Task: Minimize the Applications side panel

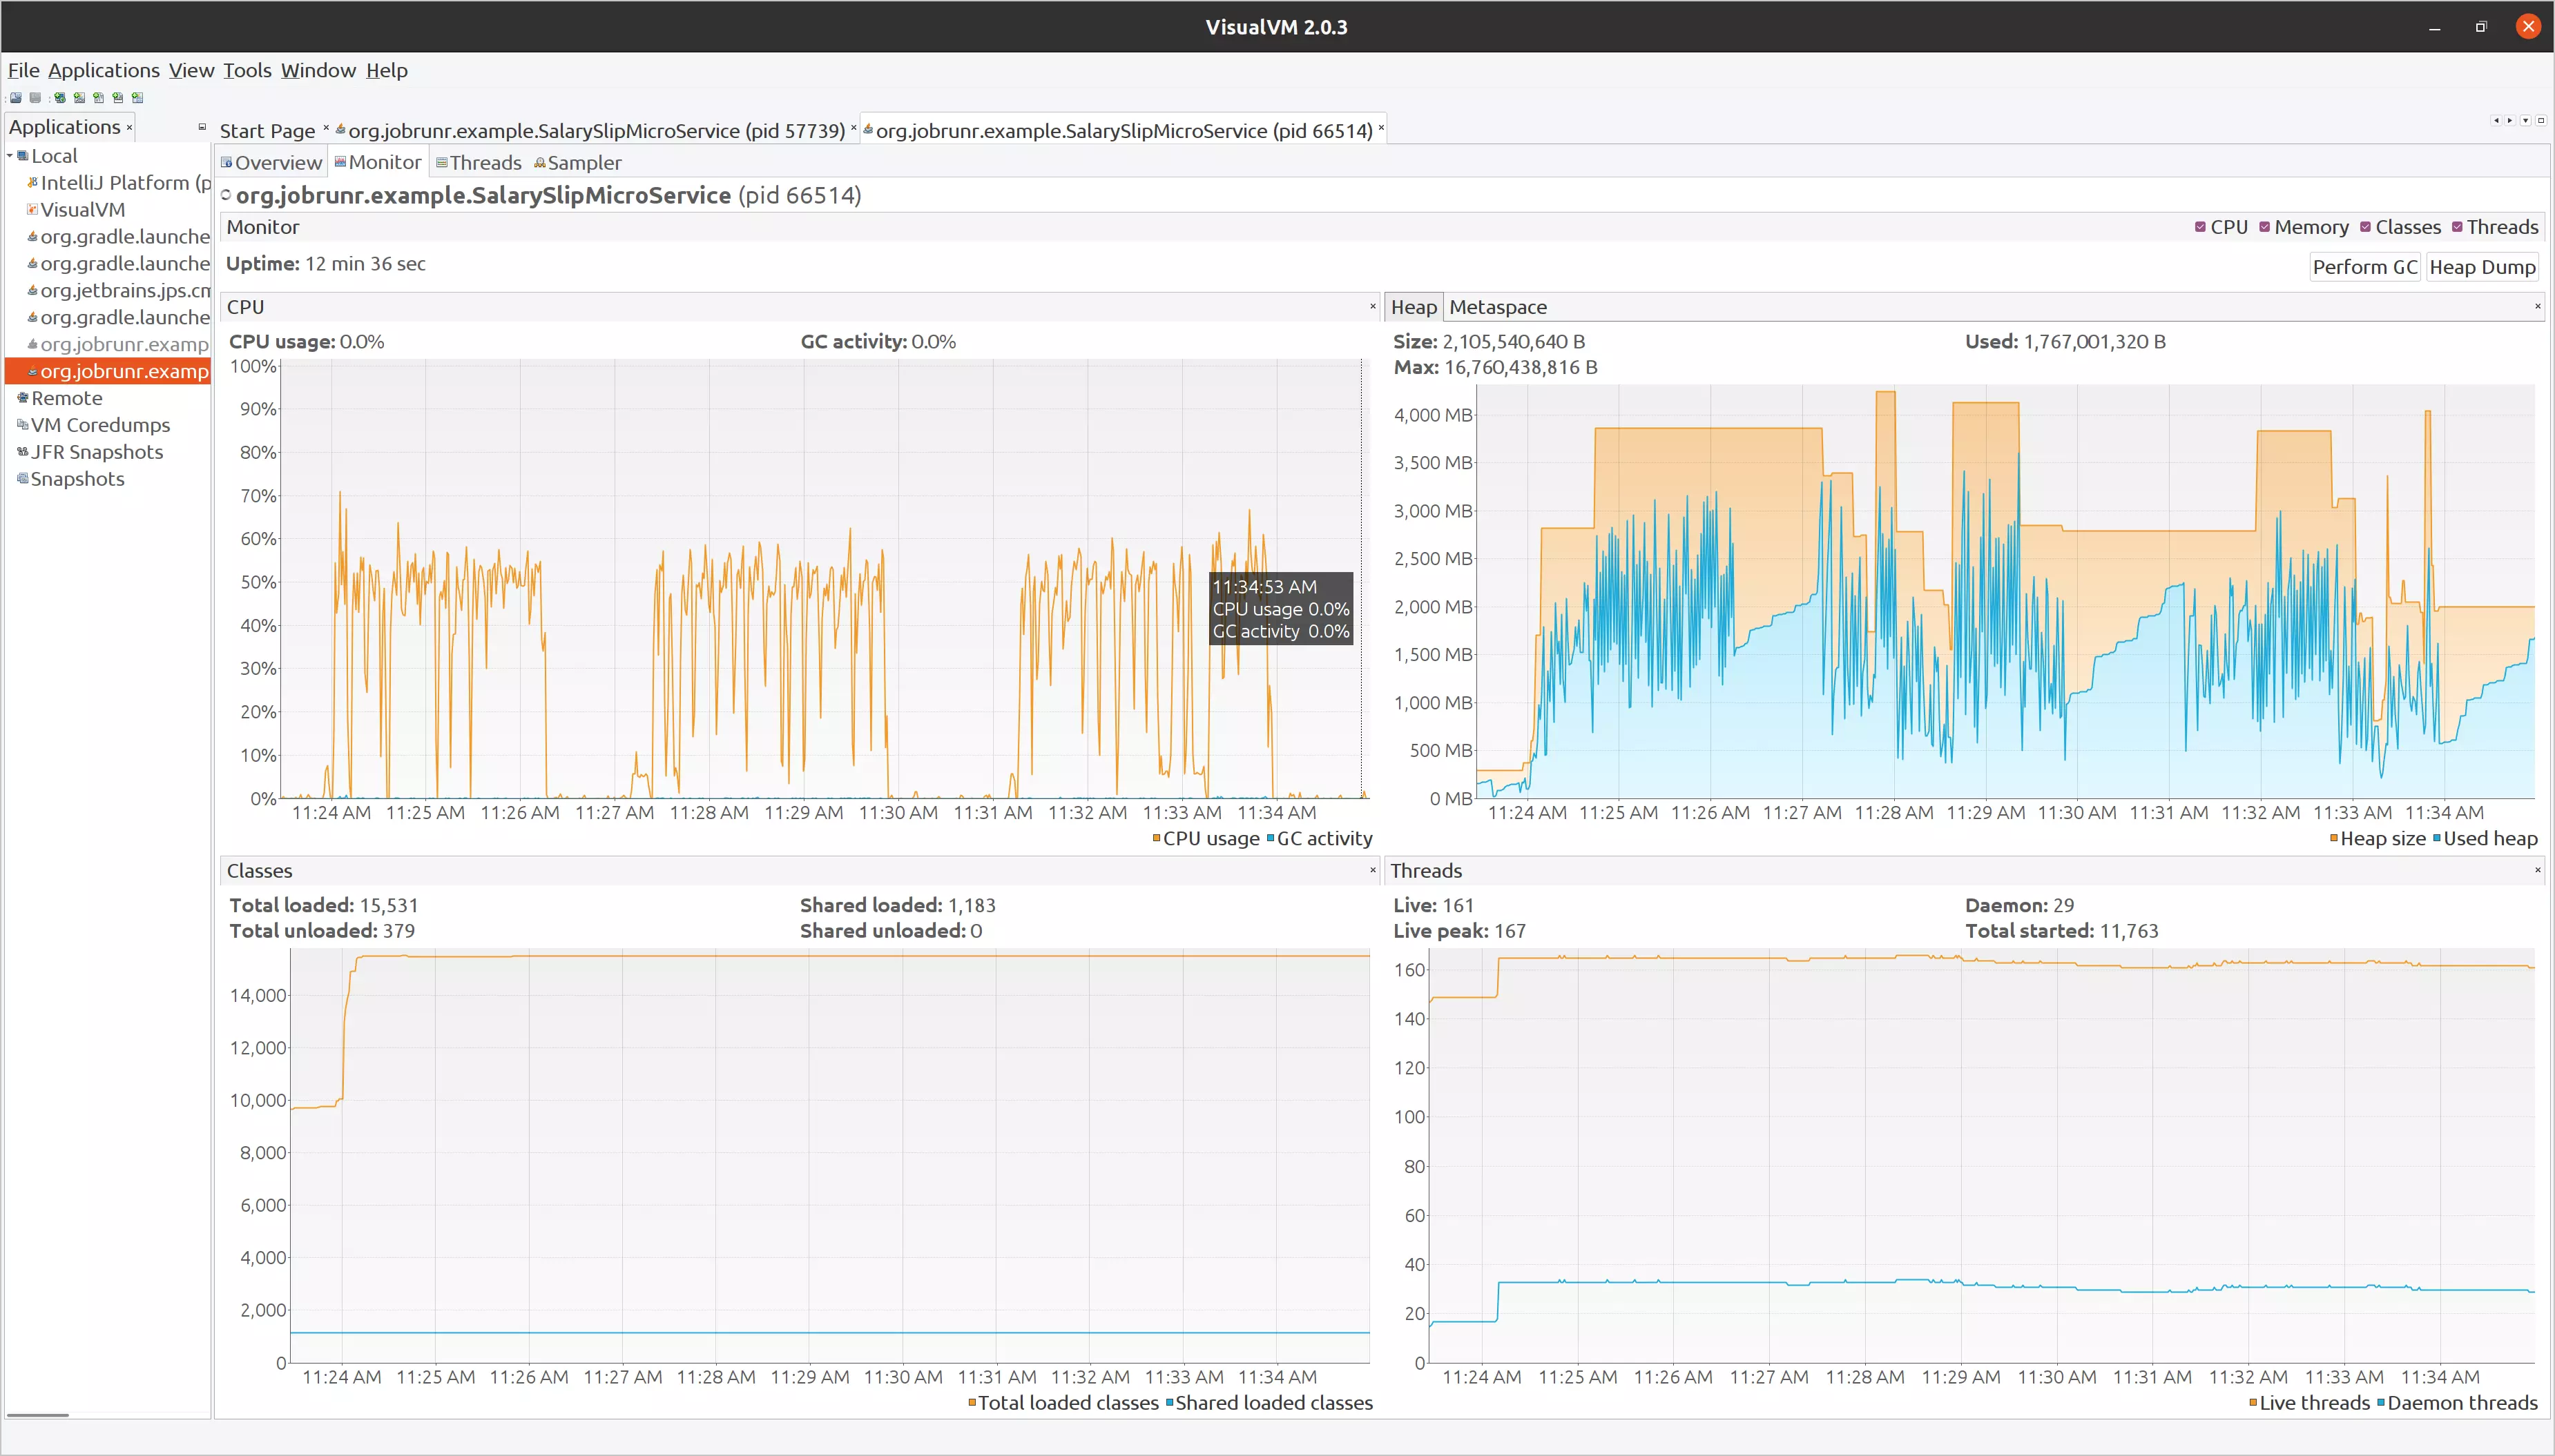Action: (202, 127)
